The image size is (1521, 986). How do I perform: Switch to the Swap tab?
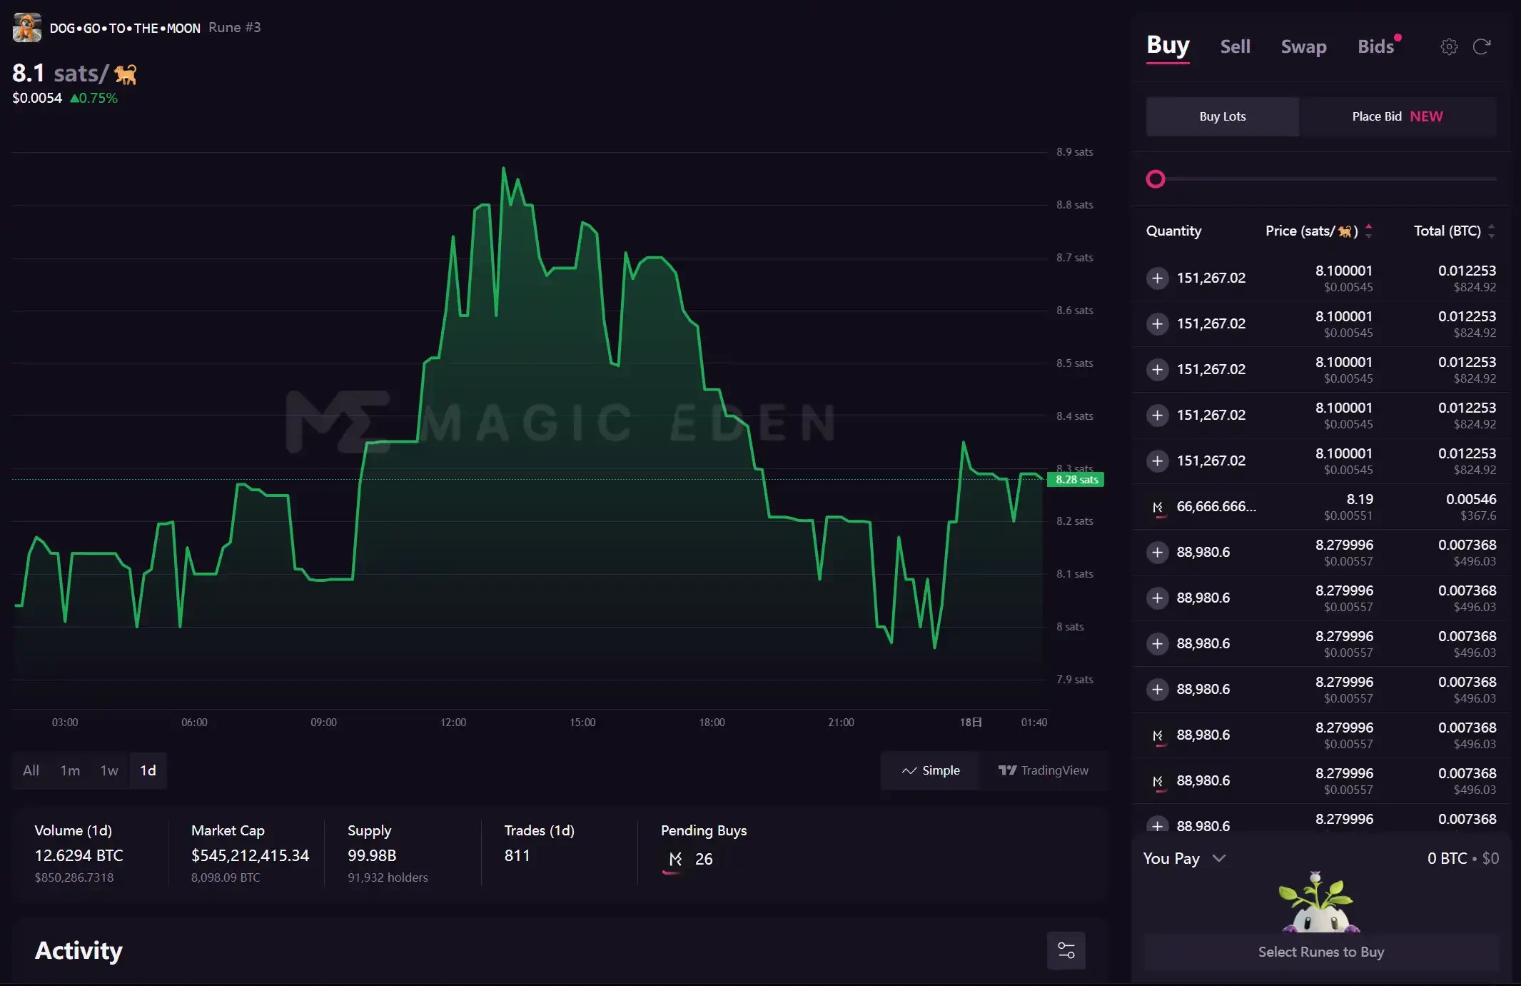coord(1304,46)
